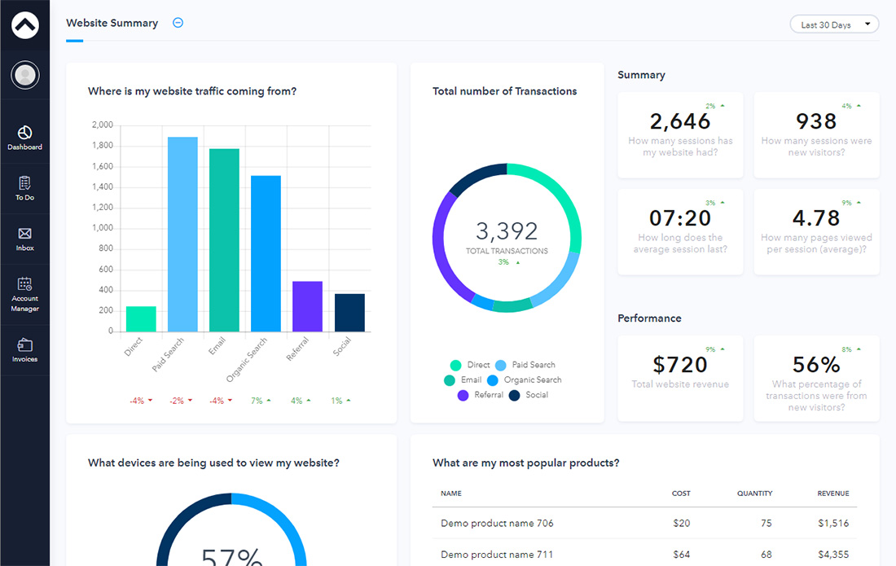The image size is (896, 566).
Task: Click the Performance section heading
Action: pos(649,318)
